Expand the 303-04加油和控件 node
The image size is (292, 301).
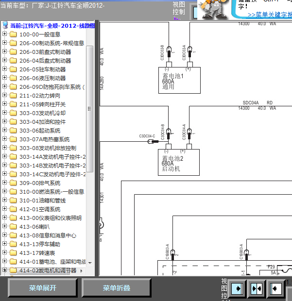point(4,121)
